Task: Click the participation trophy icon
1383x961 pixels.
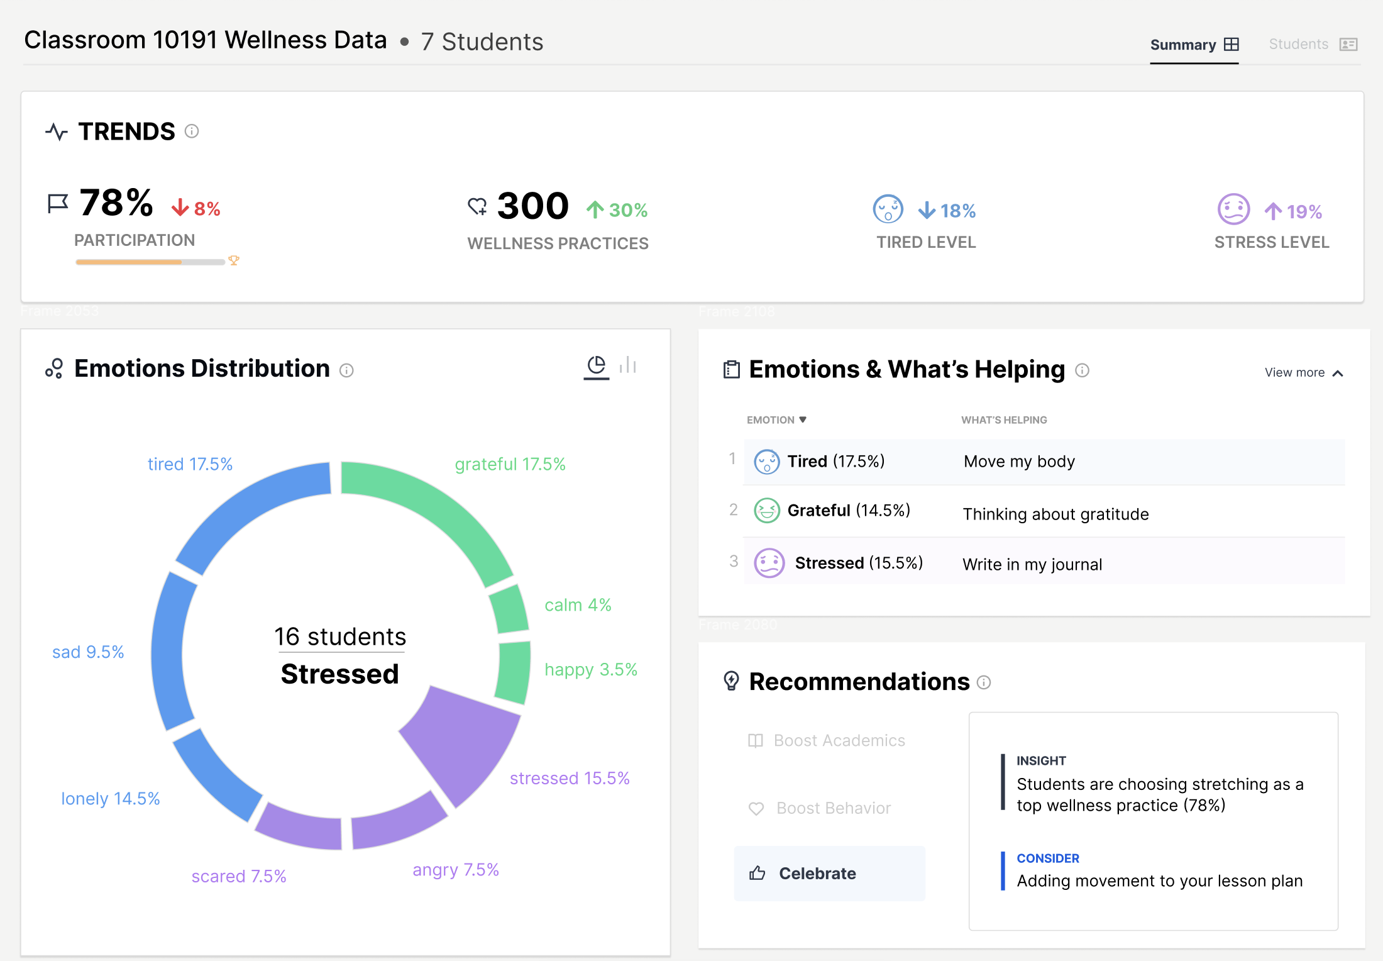Action: (234, 260)
